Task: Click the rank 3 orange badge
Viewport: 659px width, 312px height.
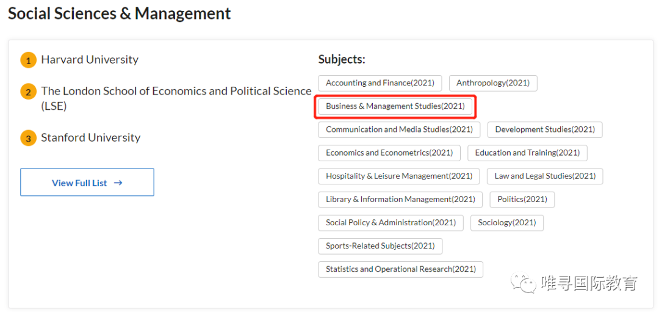Action: click(x=28, y=139)
